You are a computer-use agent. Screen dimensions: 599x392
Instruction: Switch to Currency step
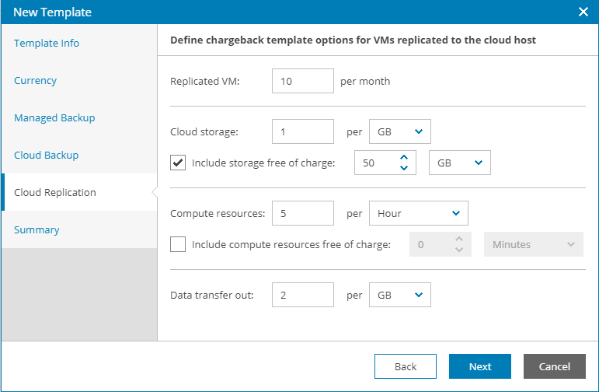click(36, 81)
